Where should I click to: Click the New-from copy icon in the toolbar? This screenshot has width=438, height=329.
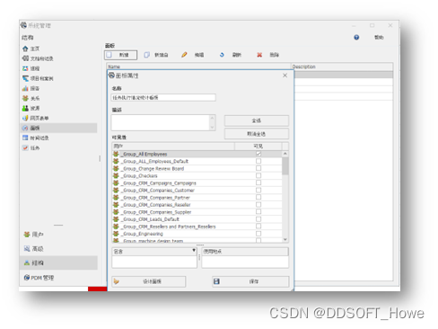[146, 55]
